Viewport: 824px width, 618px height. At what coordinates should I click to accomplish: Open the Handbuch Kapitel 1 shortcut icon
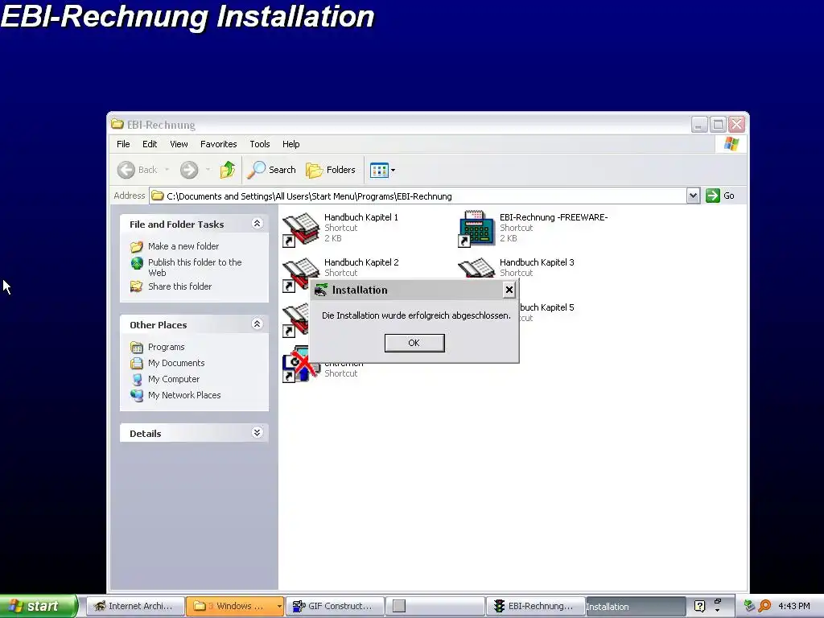point(301,229)
